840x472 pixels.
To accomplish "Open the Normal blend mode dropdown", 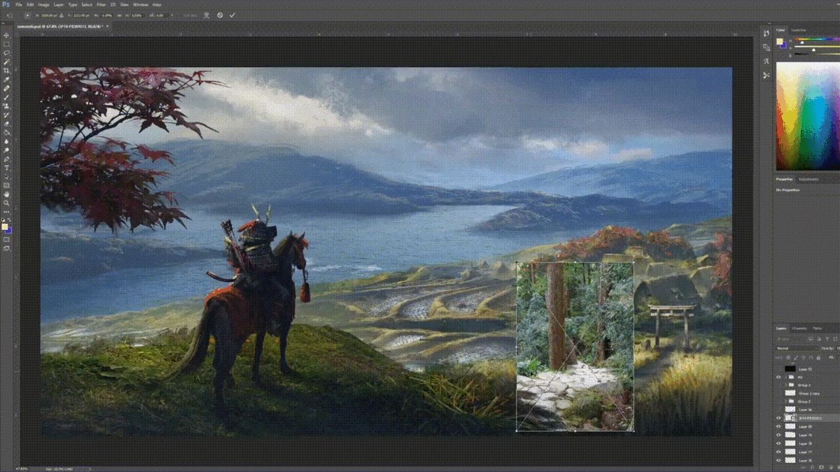I will 797,348.
